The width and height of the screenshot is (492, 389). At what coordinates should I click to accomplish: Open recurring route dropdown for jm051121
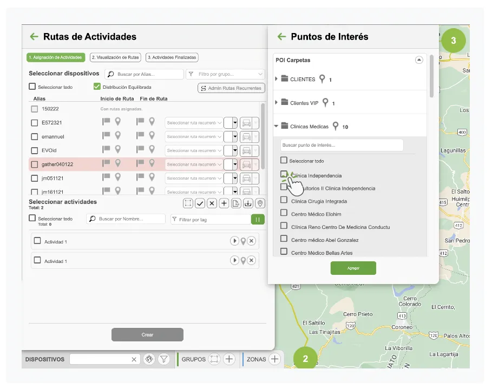click(194, 178)
